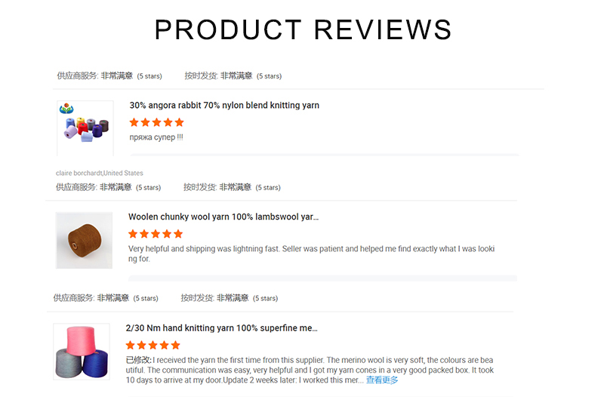Click the star rating under 2/30 Nm yarn
The image size is (604, 415).
[153, 345]
